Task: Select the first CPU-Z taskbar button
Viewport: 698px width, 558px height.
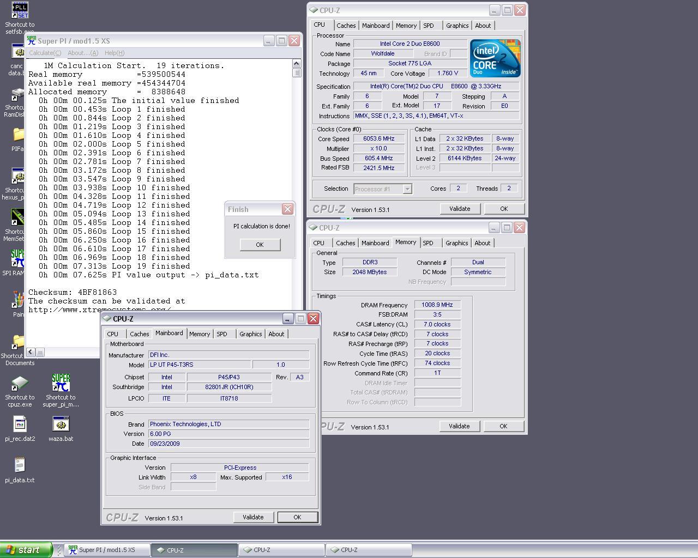Action: (195, 550)
